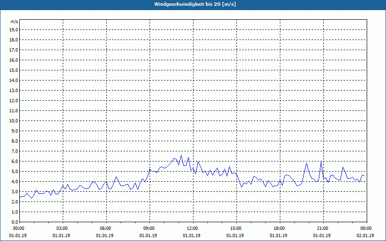Image resolution: width=386 pixels, height=241 pixels.
Task: Click the 3,0 y-axis value
Action: (x=14, y=191)
